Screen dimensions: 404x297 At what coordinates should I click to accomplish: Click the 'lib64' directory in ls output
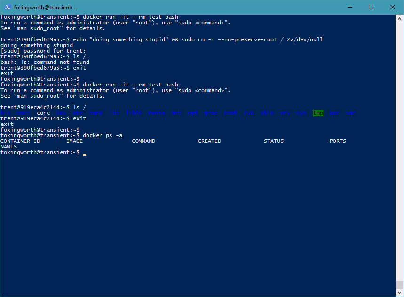(134, 113)
